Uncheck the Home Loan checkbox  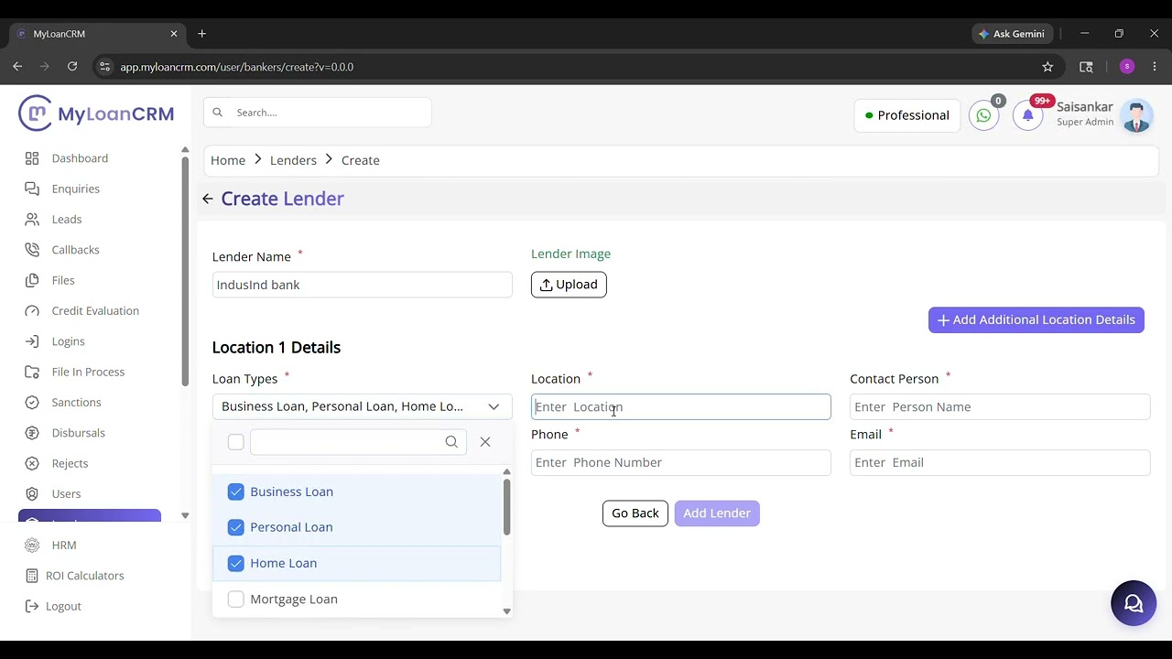[x=236, y=563]
